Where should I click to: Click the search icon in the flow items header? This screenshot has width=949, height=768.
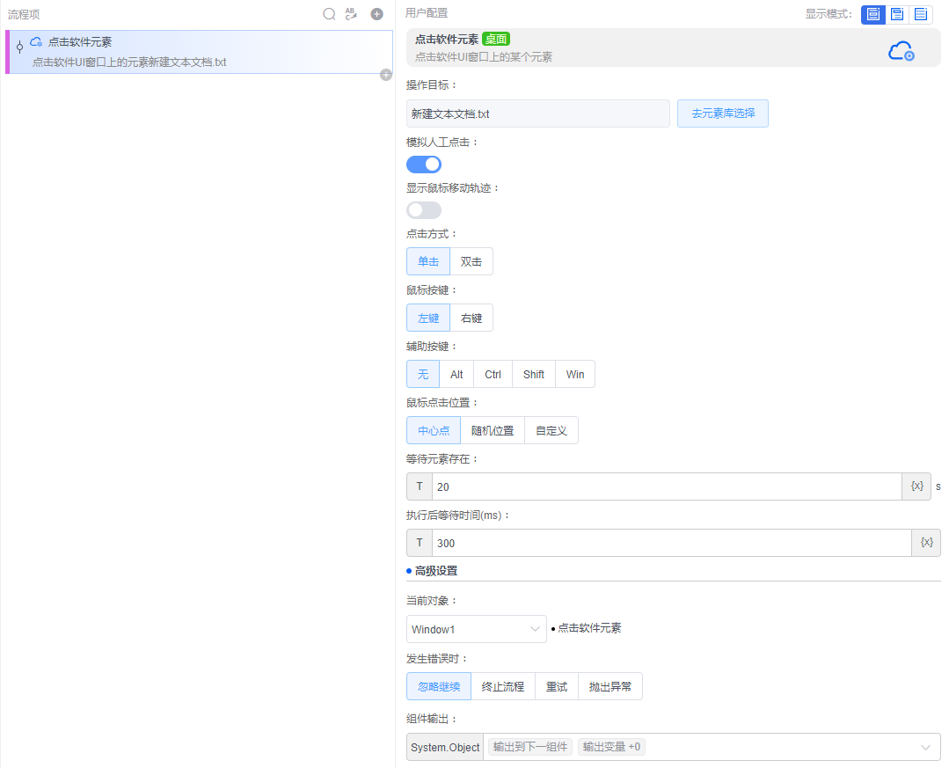(329, 14)
